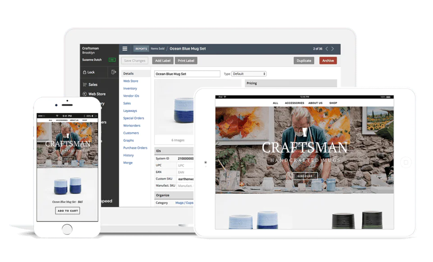Tap ABOUT US in the phone site navigation
The width and height of the screenshot is (433, 262).
(x=74, y=120)
